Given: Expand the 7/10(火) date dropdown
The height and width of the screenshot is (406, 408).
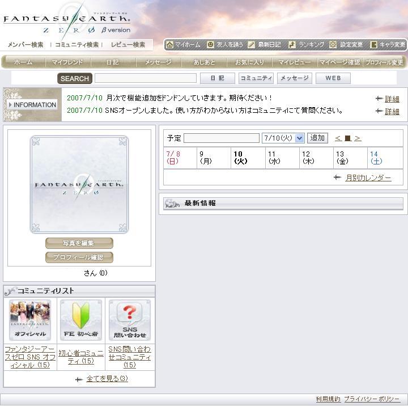Looking at the screenshot, I should click(x=300, y=138).
